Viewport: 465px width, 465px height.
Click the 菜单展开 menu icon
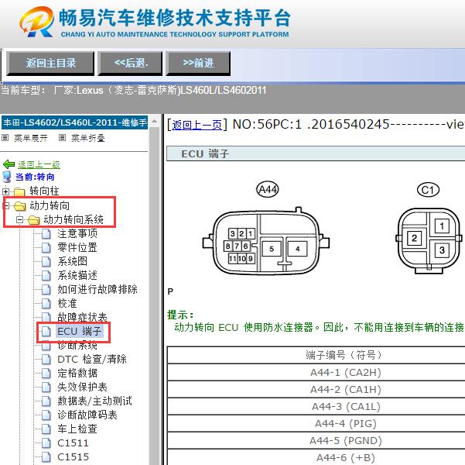[5, 138]
